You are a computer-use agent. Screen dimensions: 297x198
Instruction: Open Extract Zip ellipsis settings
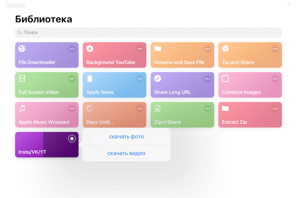(275, 109)
